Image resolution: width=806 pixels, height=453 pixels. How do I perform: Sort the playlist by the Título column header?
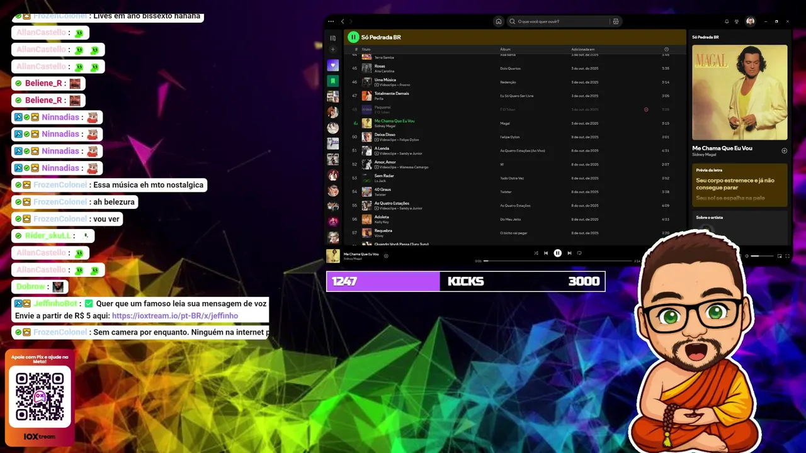366,49
